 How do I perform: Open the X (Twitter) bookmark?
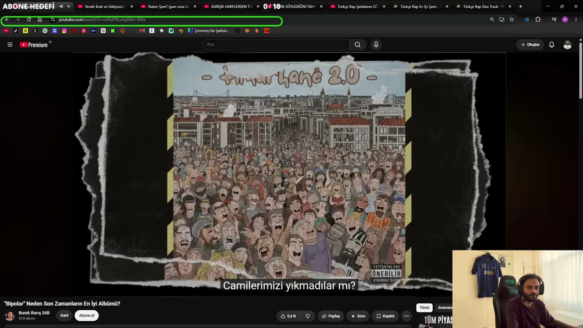pyautogui.click(x=35, y=31)
